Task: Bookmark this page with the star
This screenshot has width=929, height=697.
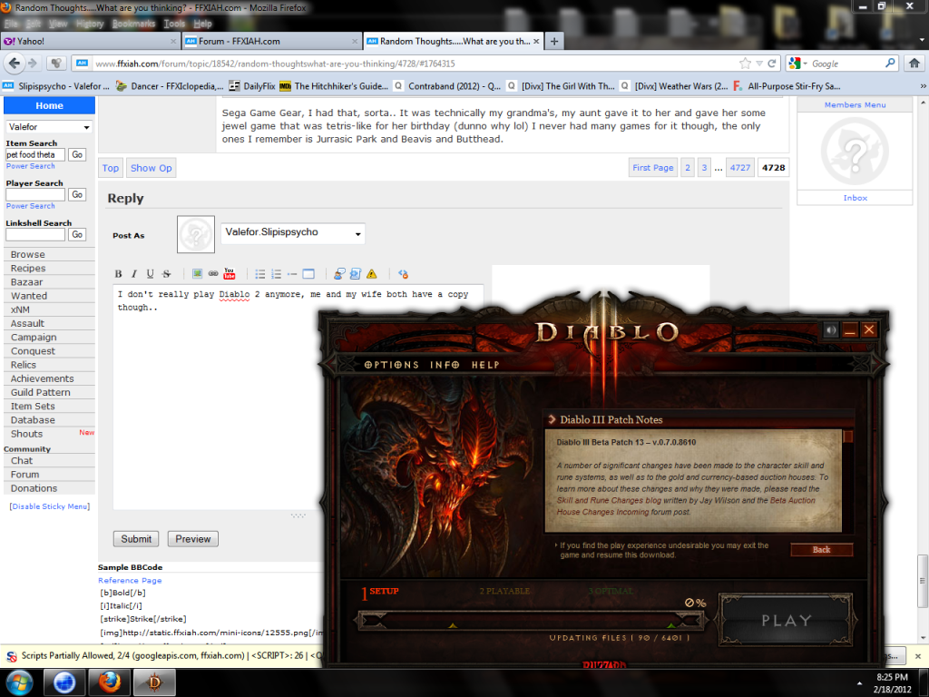Action: 745,64
